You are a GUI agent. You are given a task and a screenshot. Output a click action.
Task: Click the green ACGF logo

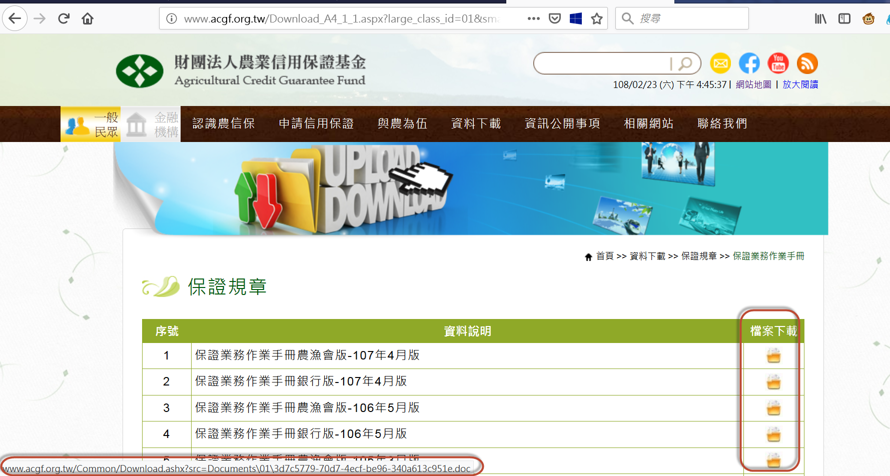(140, 71)
